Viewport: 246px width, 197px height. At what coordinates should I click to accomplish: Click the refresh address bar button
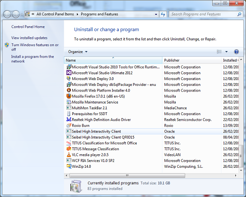163,14
